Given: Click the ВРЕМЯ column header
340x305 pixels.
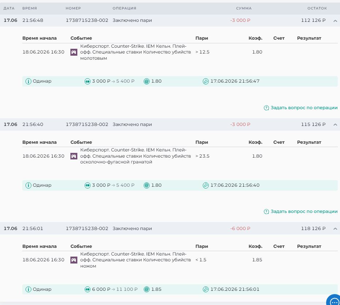Looking at the screenshot, I should point(30,8).
